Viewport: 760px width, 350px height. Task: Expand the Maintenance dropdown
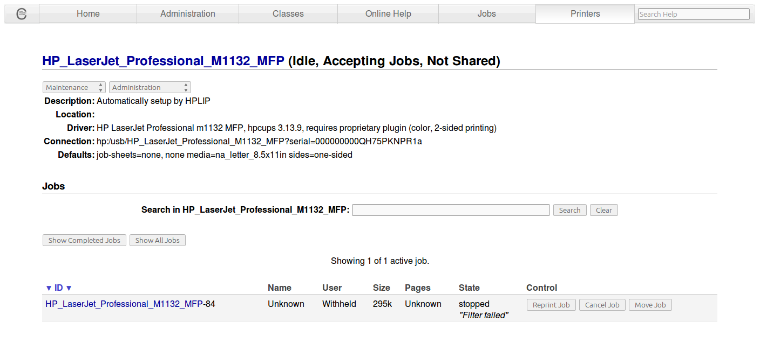[74, 87]
